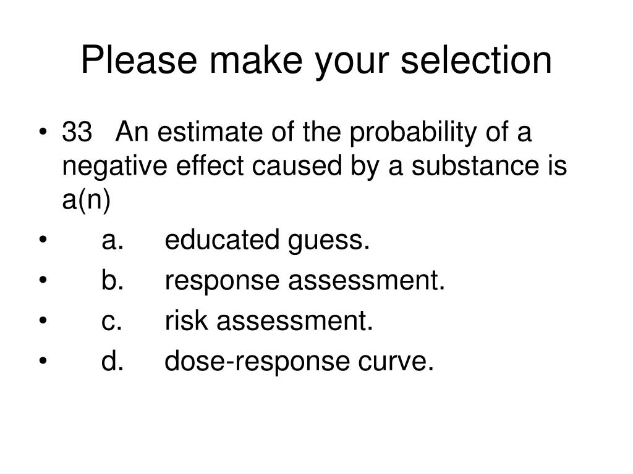Click the letter label 'd.'
This screenshot has width=633, height=474.
click(113, 360)
